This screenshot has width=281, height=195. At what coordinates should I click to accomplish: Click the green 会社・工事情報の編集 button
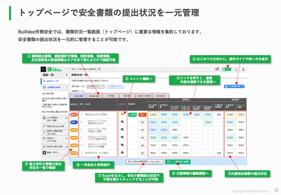pos(178,162)
